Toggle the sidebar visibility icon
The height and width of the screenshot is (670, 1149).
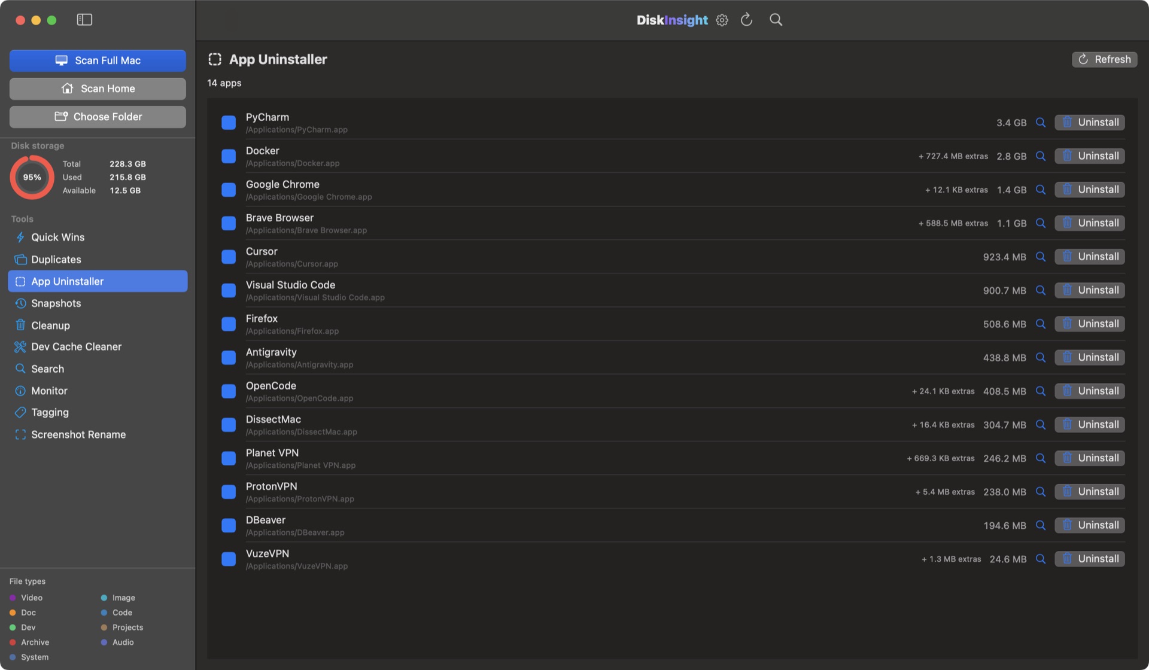[x=84, y=20]
